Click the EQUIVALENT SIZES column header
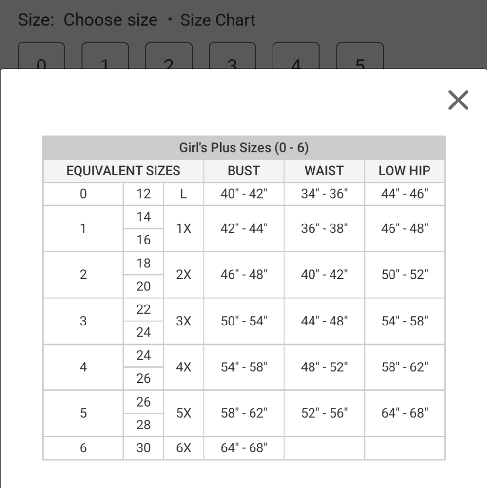Screen dimensions: 487x488 [123, 171]
